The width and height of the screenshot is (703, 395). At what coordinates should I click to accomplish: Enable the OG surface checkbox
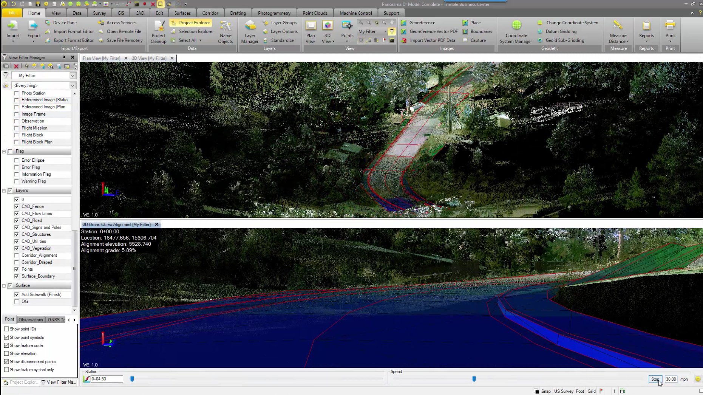pyautogui.click(x=17, y=301)
